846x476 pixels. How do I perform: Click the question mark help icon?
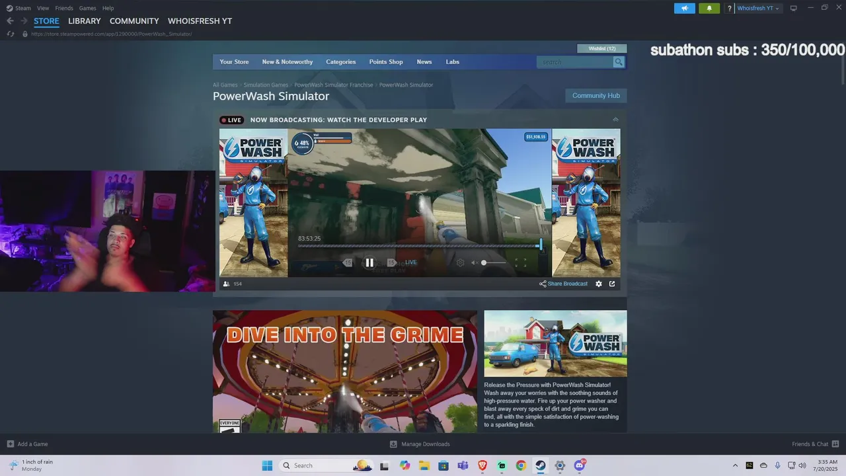[x=730, y=9]
